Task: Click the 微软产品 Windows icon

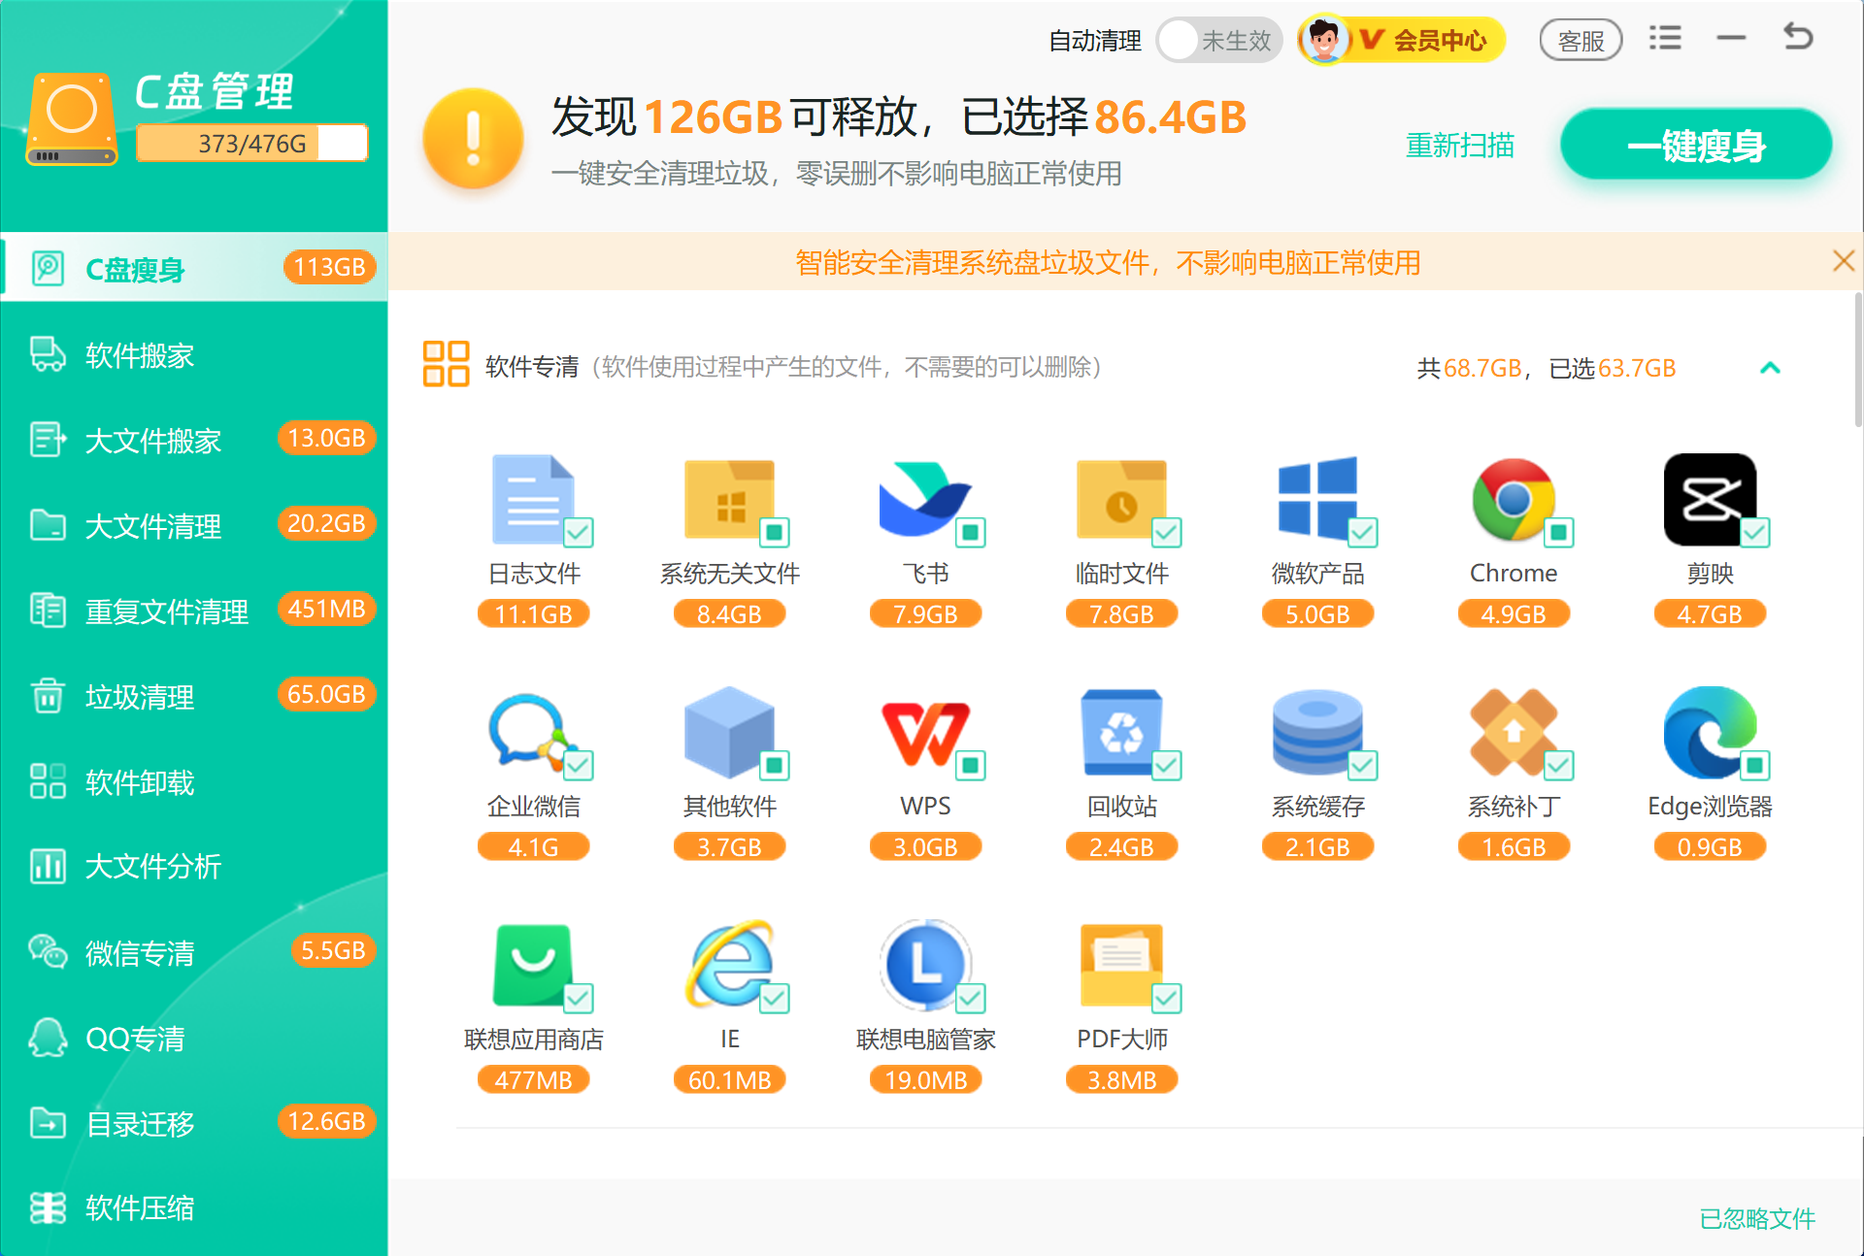Action: click(1317, 498)
